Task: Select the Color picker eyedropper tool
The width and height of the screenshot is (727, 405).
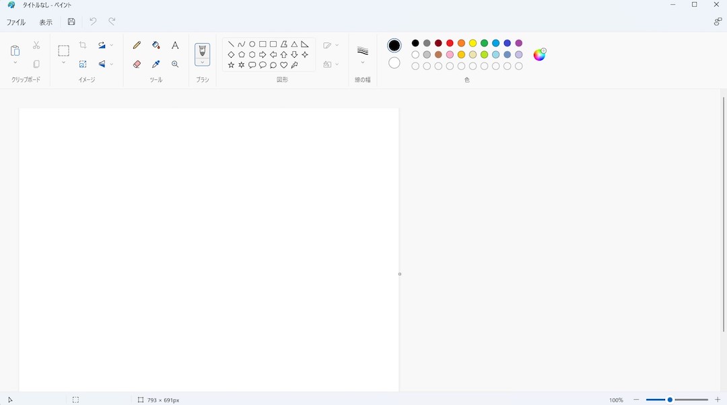Action: (155, 64)
